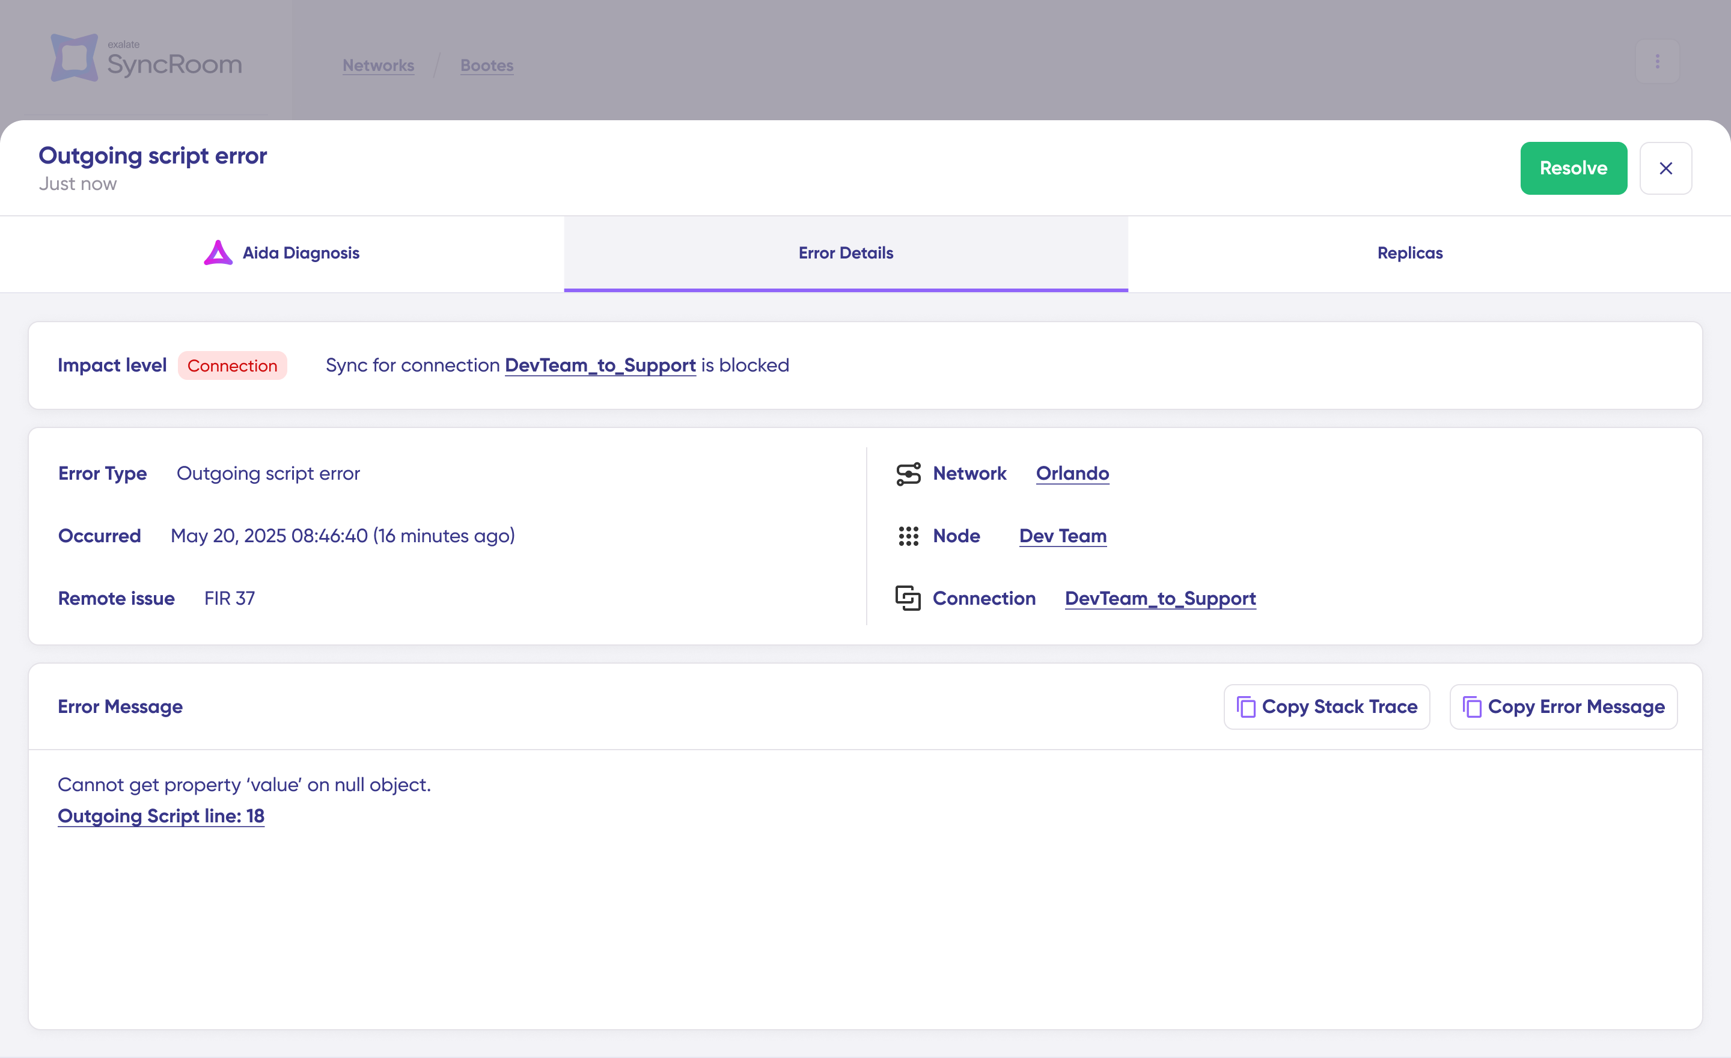This screenshot has width=1731, height=1058.
Task: Click the Node dots grid icon
Action: tap(908, 537)
